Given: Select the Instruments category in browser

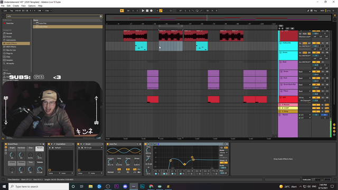Looking at the screenshot, I should 11,40.
